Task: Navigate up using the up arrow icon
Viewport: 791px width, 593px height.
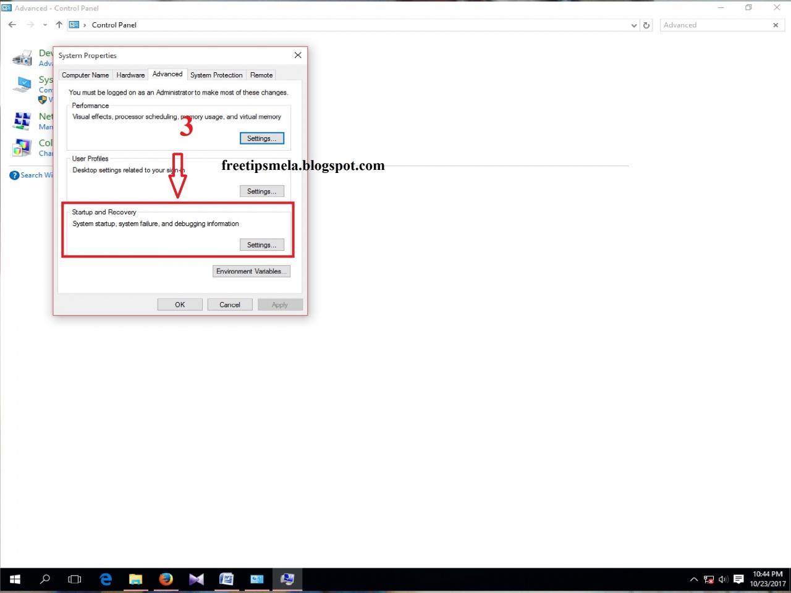Action: (x=59, y=25)
